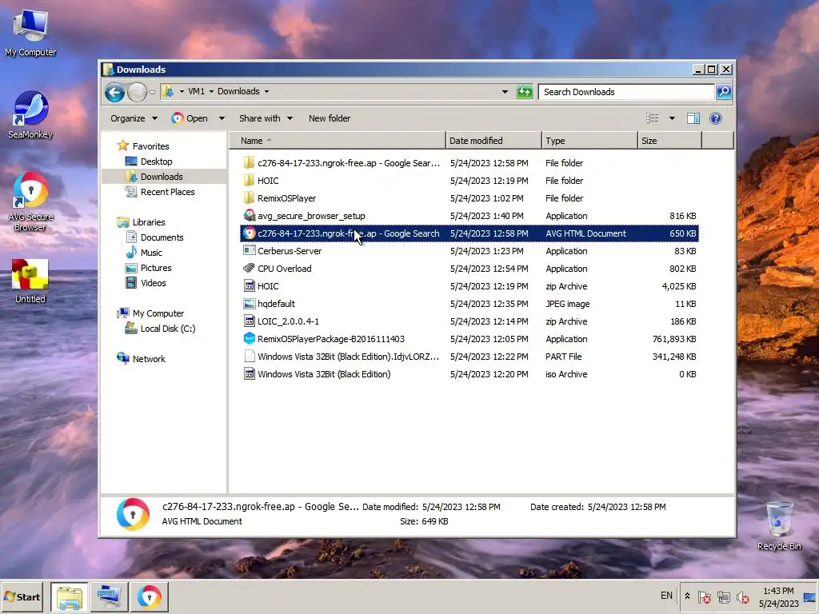Click the CPU Overload file icon
Viewport: 819px width, 614px height.
click(250, 269)
